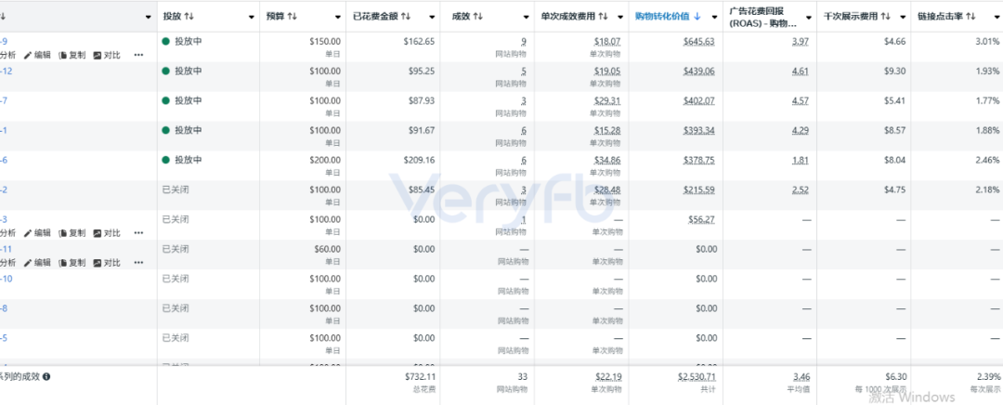This screenshot has width=1003, height=405.
Task: Click the 购物转化价值 column header label
Action: click(662, 16)
